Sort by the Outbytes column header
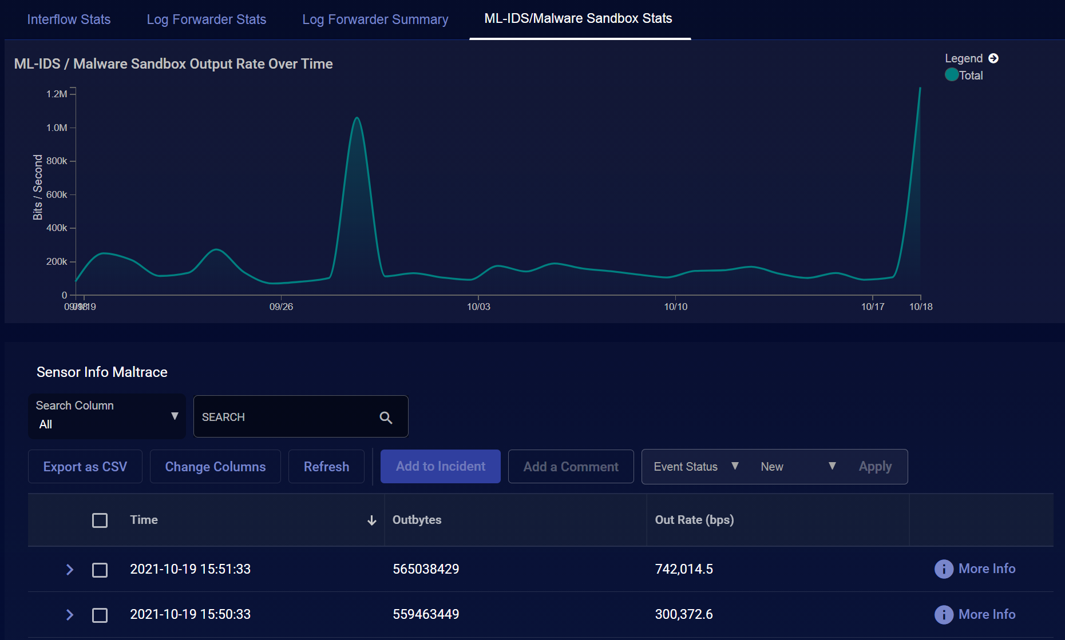This screenshot has height=640, width=1065. tap(417, 520)
